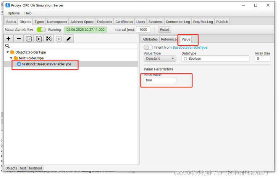
Task: Switch to the Types tab
Action: 39,22
